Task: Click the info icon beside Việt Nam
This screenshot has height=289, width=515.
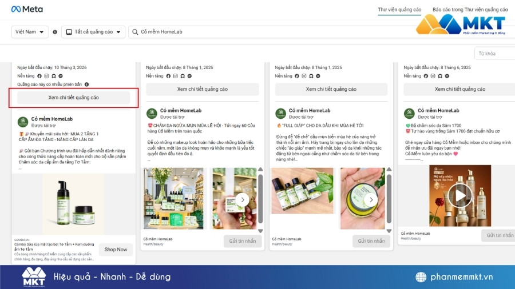Action: pyautogui.click(x=55, y=32)
